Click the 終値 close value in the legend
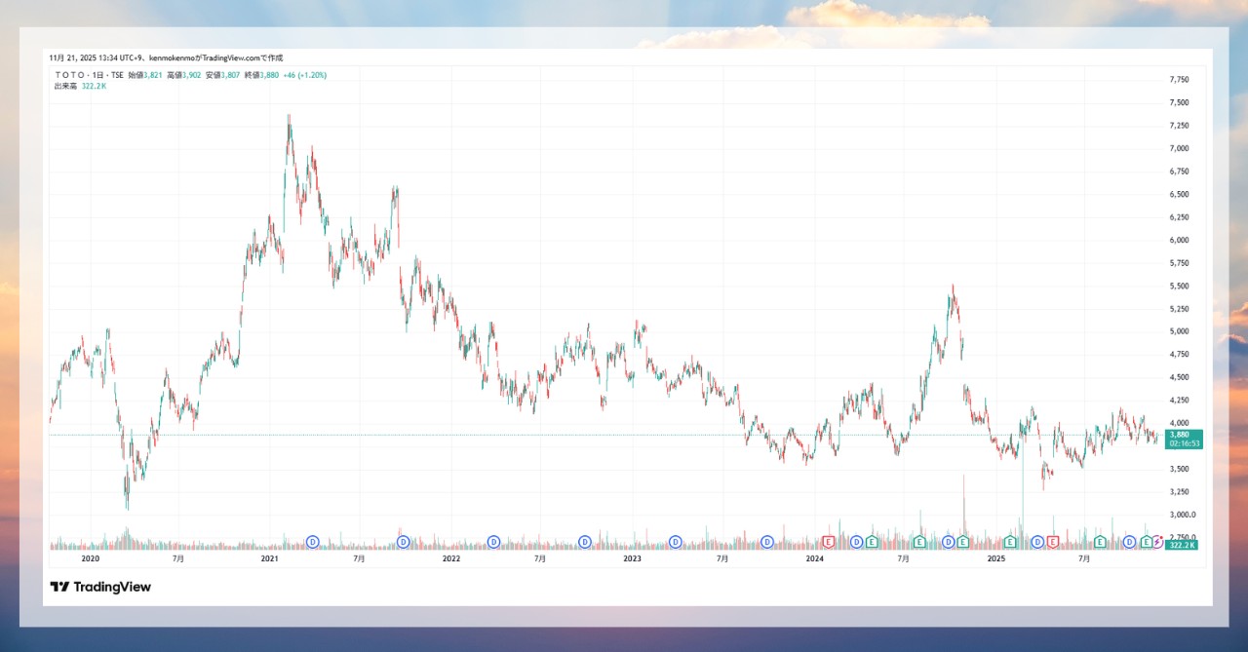The width and height of the screenshot is (1248, 652). (x=266, y=75)
